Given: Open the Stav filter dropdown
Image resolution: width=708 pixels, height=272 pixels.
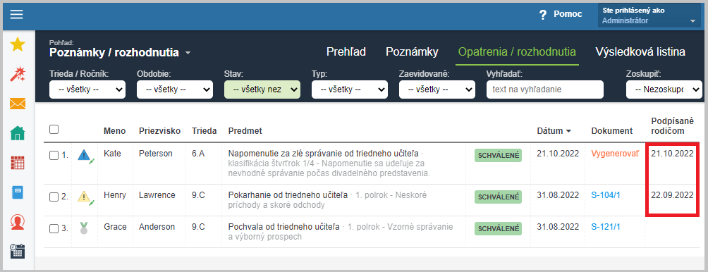Looking at the screenshot, I should pos(262,89).
